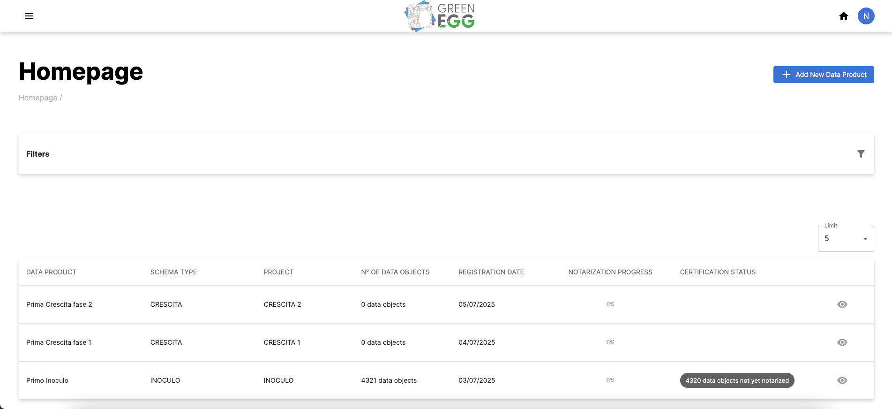Click the 4320 data objects not notarized badge
Image resolution: width=892 pixels, height=409 pixels.
point(737,380)
